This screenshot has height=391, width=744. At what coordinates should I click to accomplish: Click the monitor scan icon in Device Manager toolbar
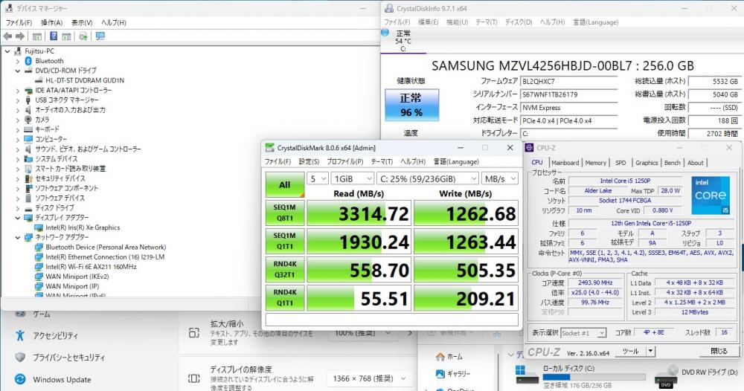[x=100, y=36]
